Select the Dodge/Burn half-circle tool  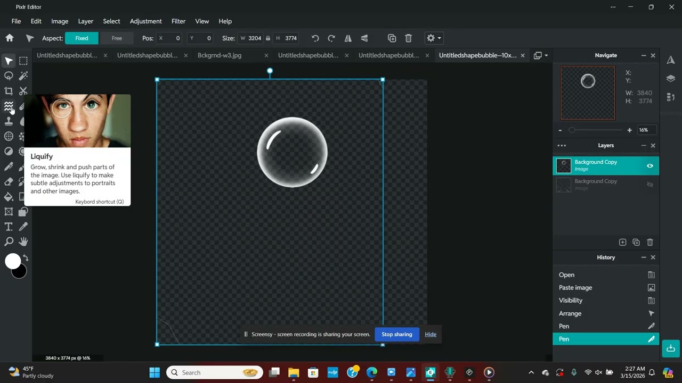pos(9,152)
